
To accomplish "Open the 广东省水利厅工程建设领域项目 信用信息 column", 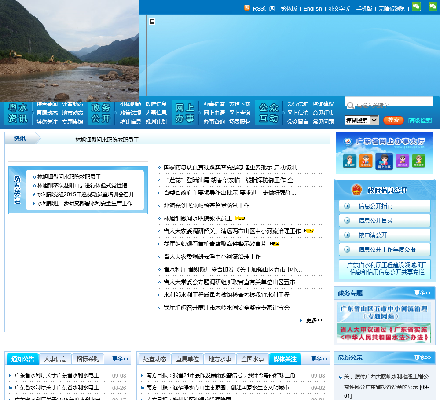I will tap(385, 268).
